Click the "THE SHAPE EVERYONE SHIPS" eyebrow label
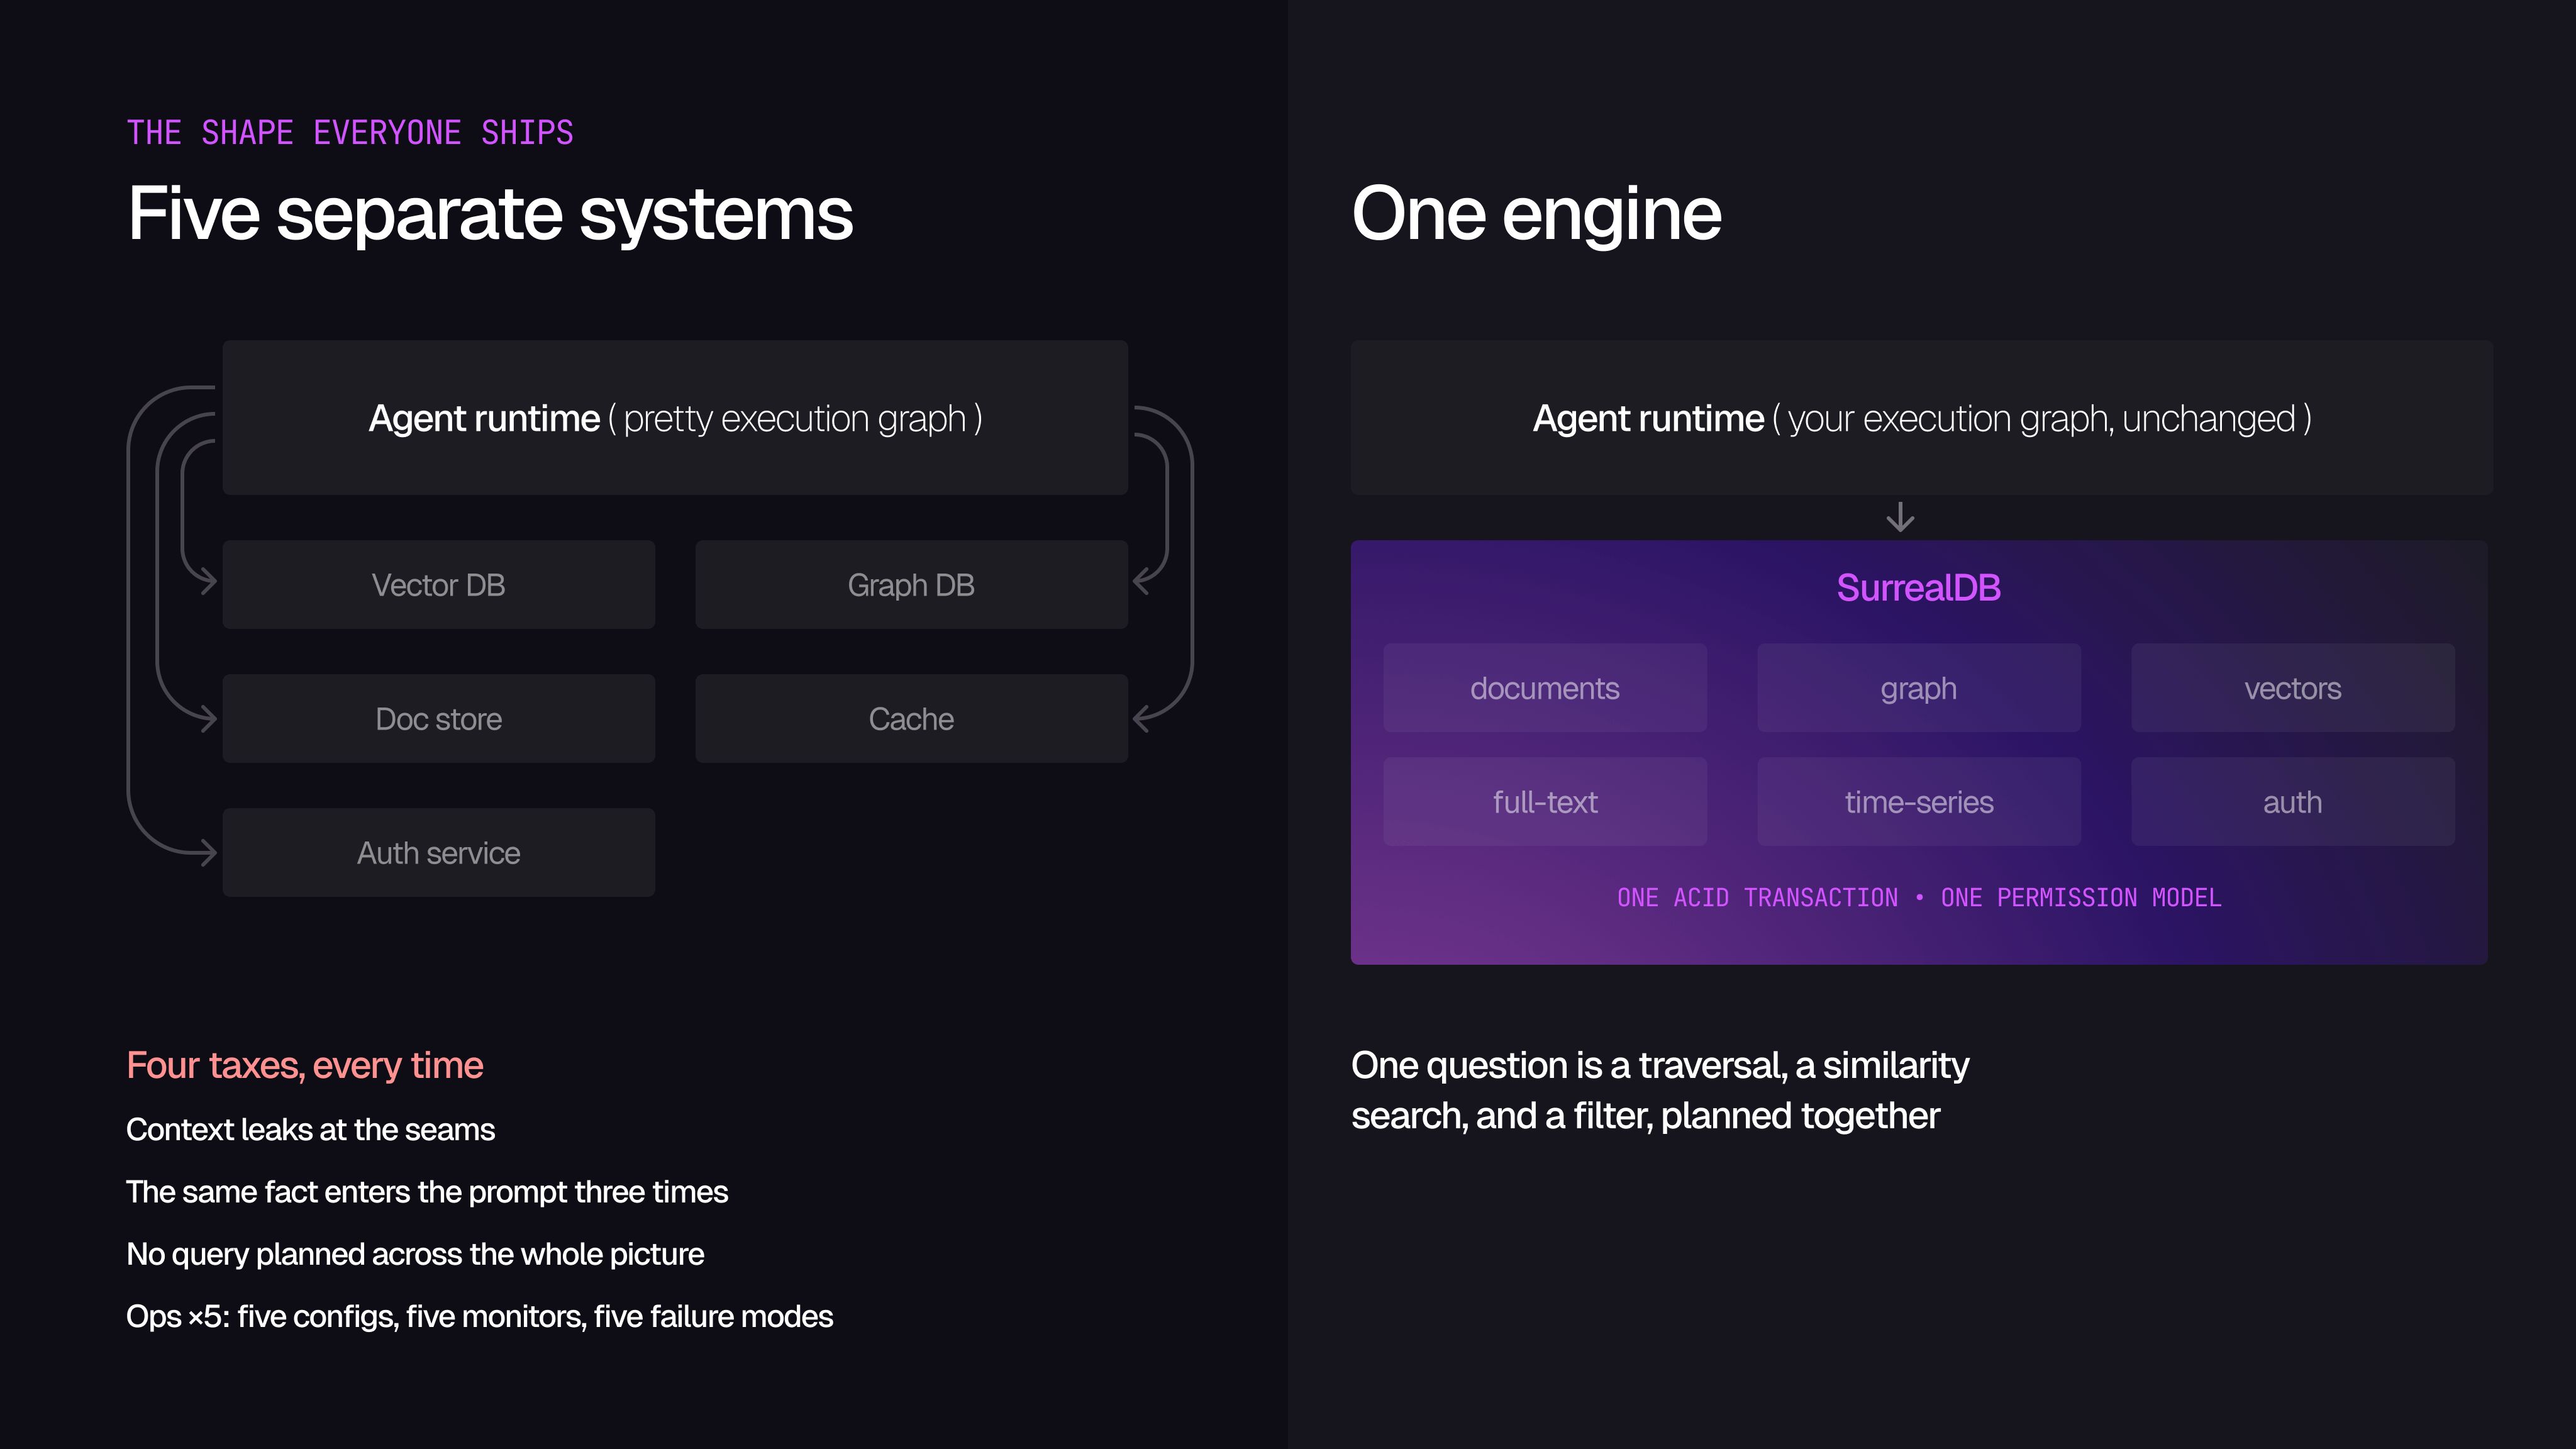Screen dimensions: 2576x1449 pyautogui.click(x=350, y=133)
